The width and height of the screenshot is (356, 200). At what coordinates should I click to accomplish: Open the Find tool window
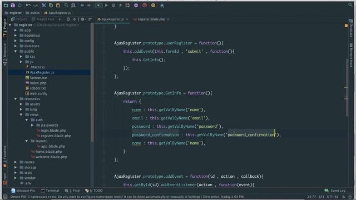(x=72, y=191)
